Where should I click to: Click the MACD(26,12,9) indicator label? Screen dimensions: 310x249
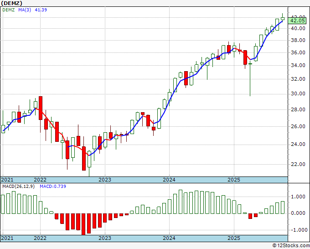(18, 187)
